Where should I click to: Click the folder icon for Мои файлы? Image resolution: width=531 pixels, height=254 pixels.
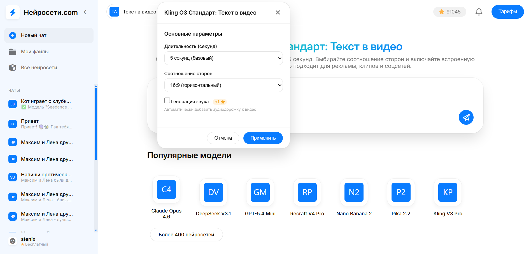(x=13, y=52)
